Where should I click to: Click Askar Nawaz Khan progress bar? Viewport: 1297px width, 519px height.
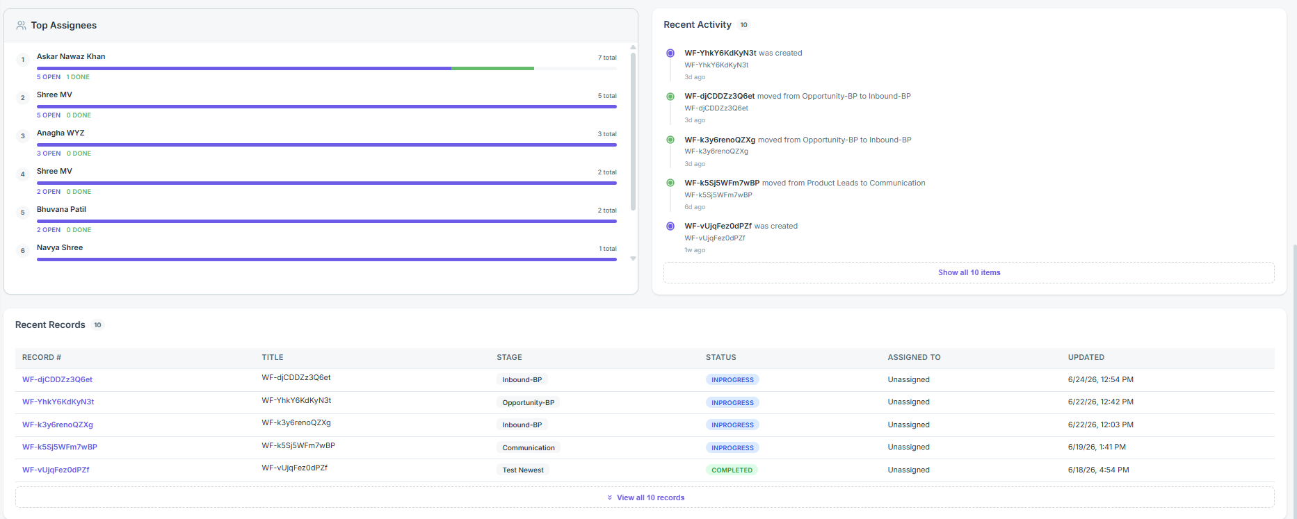(x=327, y=69)
